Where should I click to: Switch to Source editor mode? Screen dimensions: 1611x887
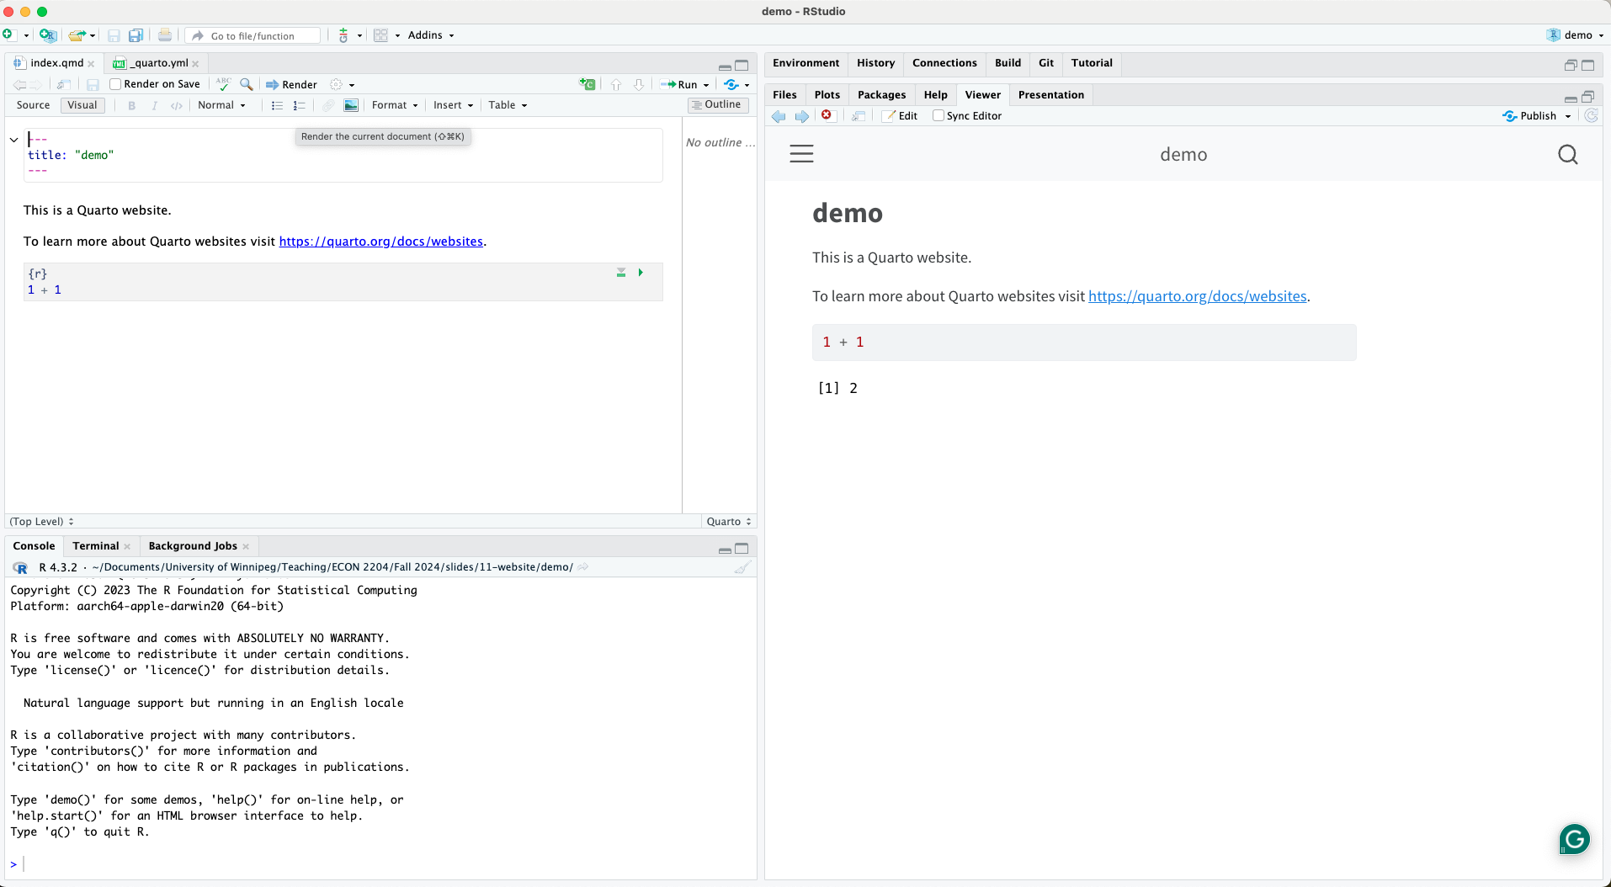(x=33, y=105)
